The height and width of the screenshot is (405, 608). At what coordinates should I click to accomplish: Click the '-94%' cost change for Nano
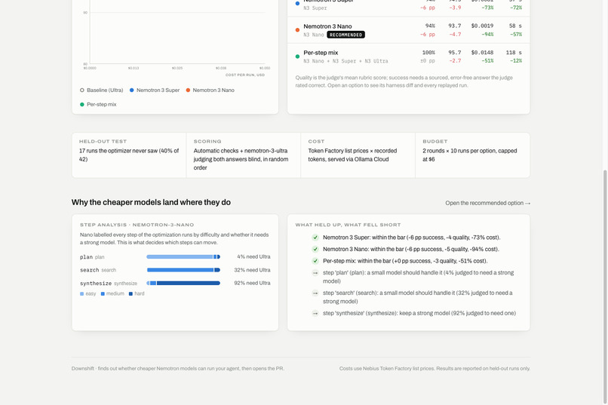click(487, 35)
